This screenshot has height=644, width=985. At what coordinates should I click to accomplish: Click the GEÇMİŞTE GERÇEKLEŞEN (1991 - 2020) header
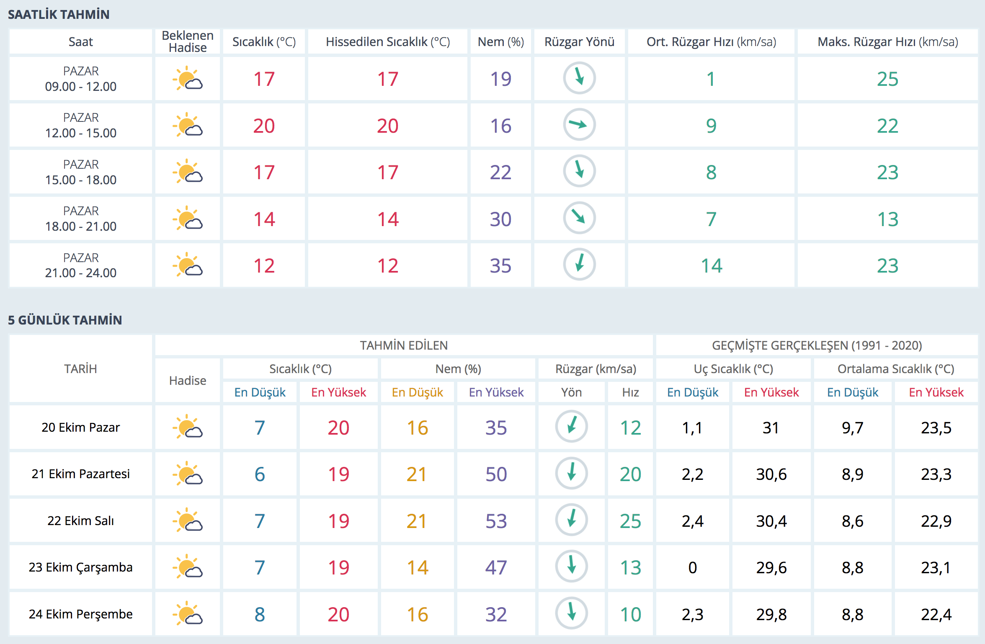tap(817, 345)
